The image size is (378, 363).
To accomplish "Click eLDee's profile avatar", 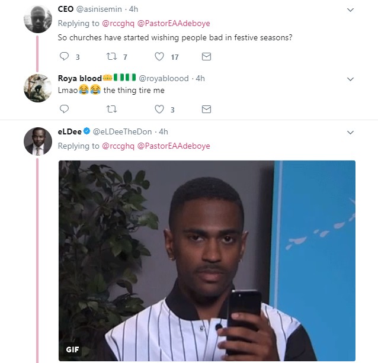I will [37, 142].
